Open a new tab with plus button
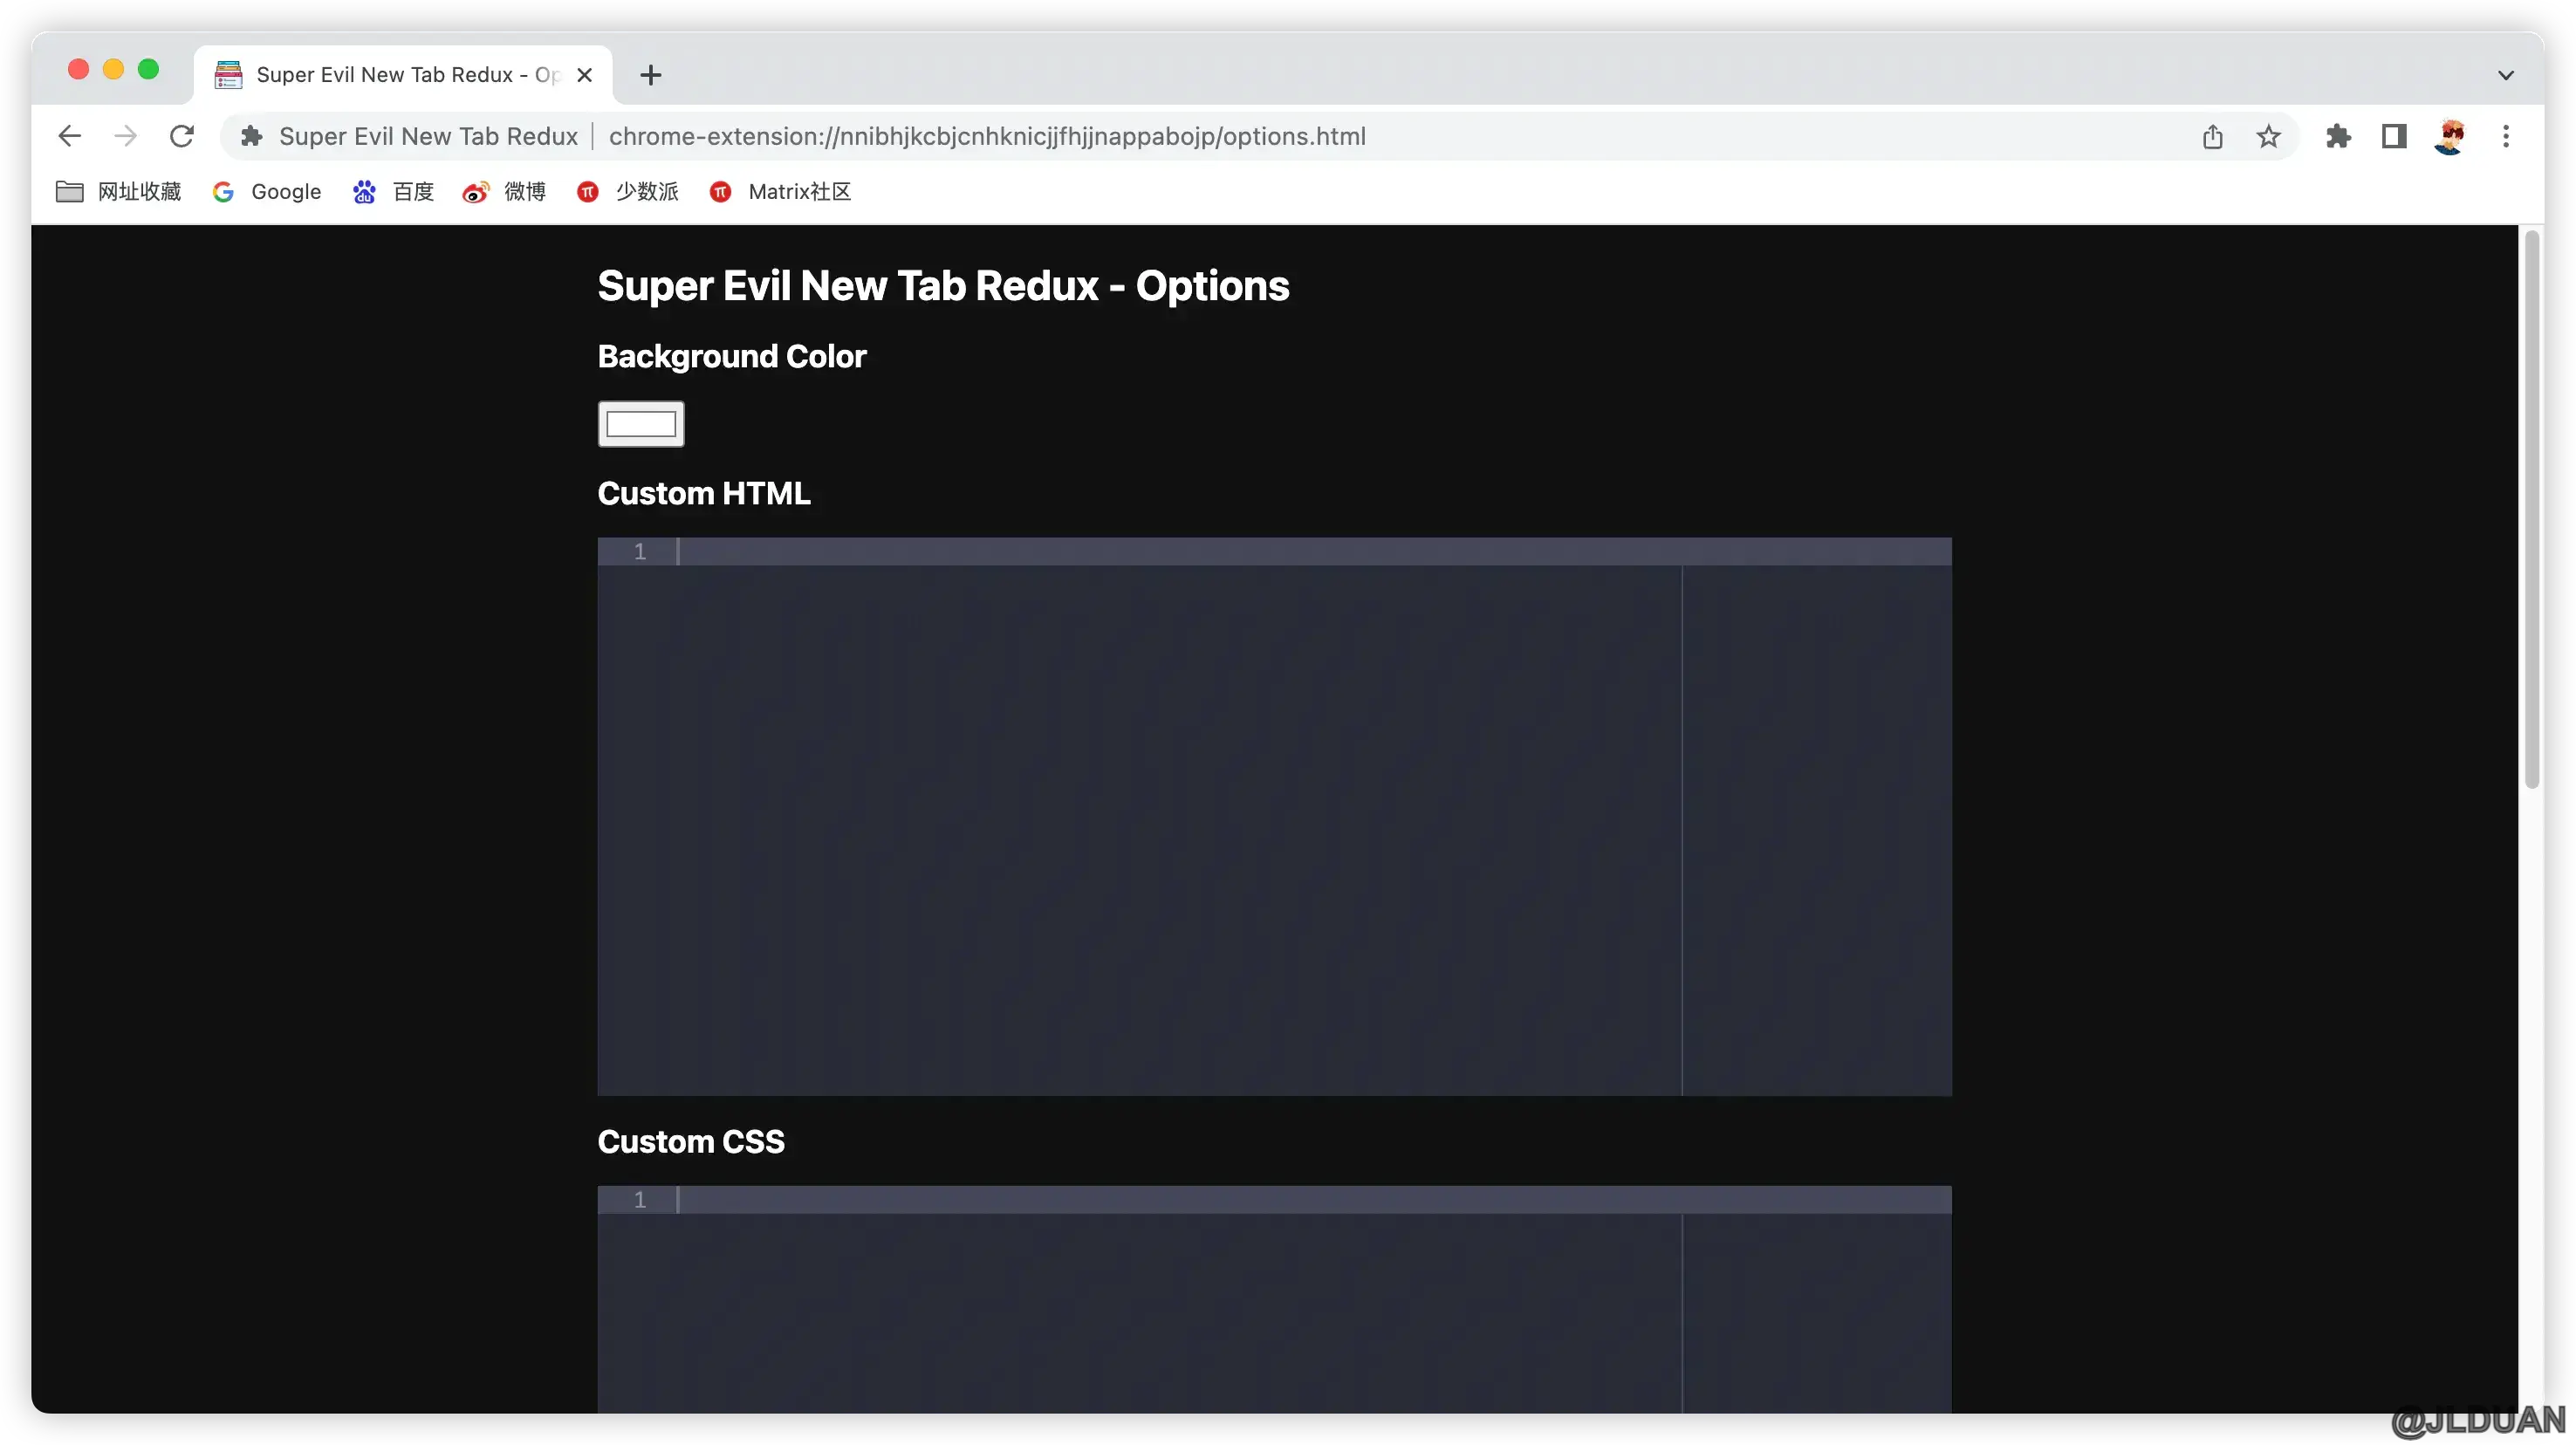The height and width of the screenshot is (1445, 2576). pos(651,75)
